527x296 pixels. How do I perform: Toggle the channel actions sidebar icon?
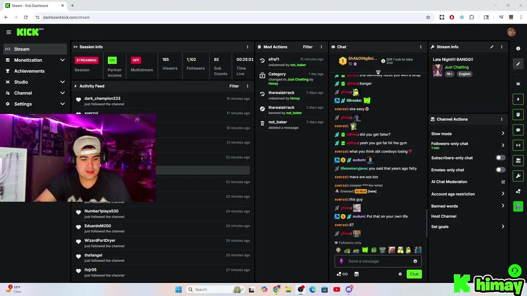pyautogui.click(x=518, y=160)
